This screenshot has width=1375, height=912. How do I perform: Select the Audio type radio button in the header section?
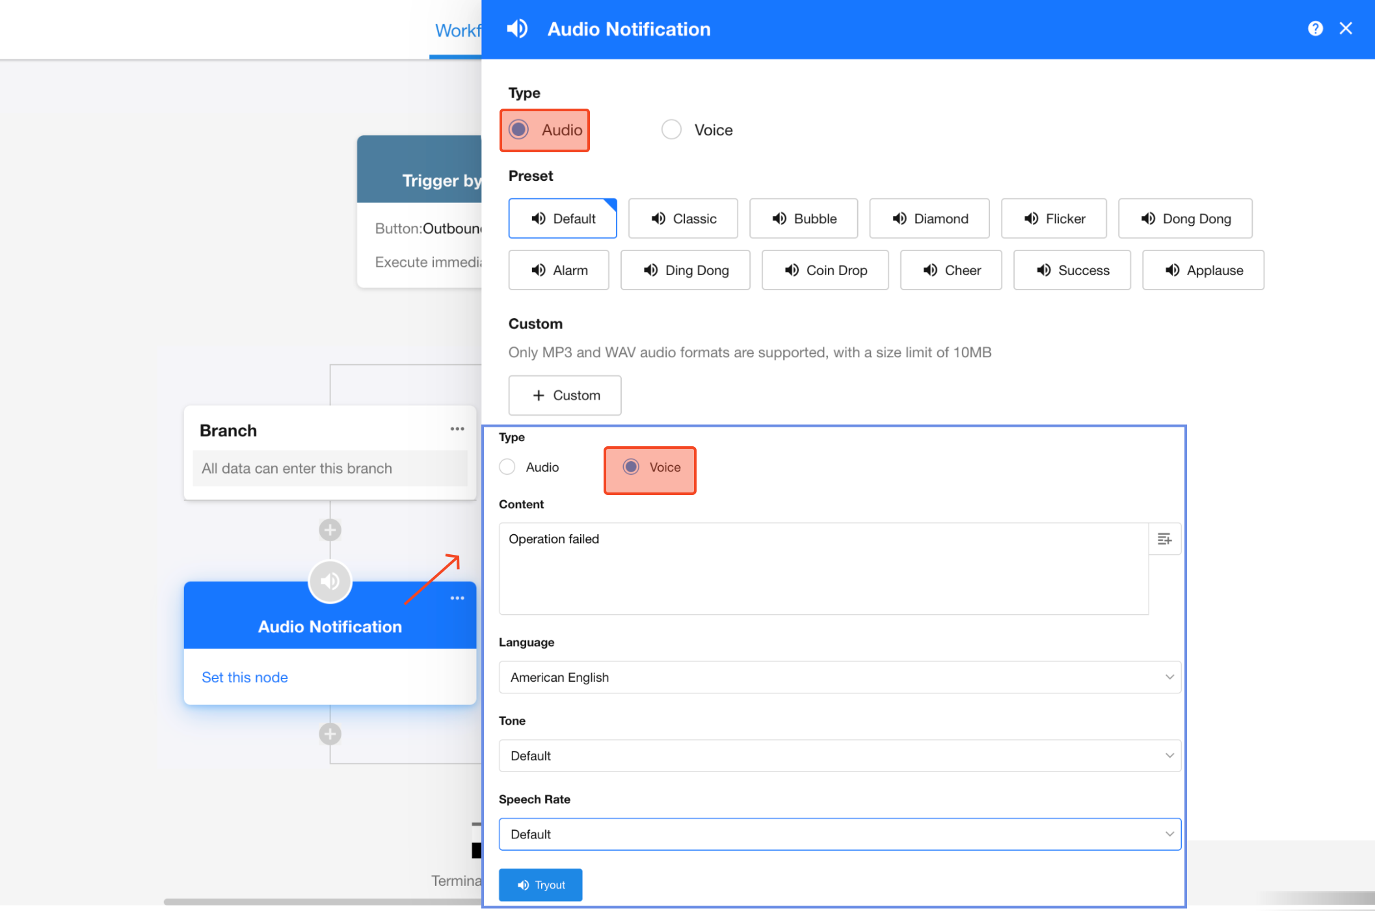(x=519, y=130)
